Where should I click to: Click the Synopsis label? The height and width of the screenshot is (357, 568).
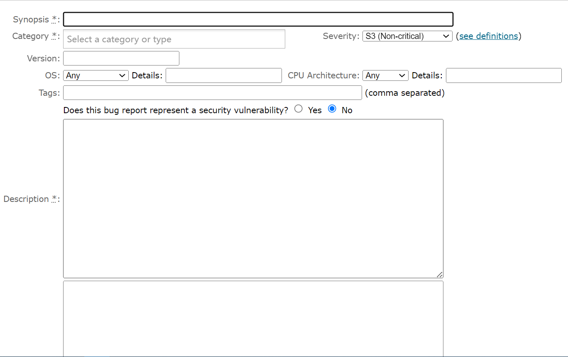(37, 19)
